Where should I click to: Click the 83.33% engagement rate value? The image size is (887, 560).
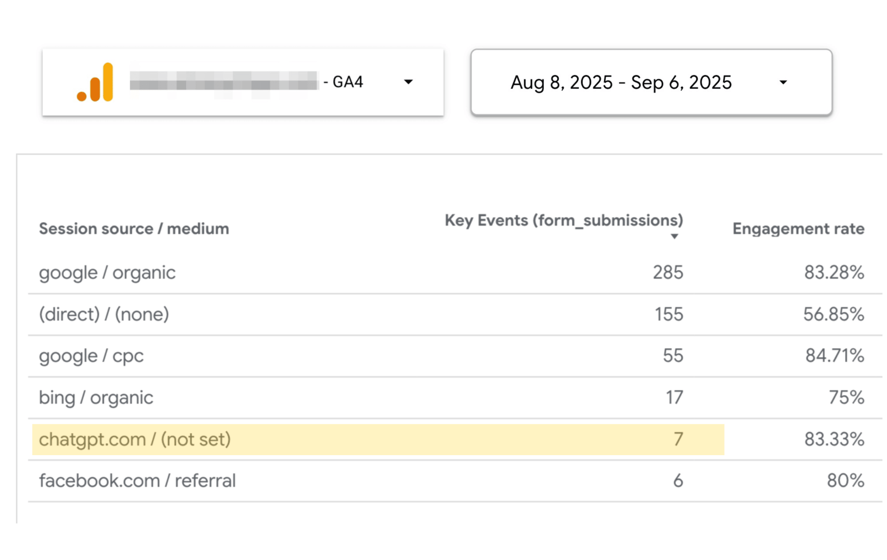[834, 439]
